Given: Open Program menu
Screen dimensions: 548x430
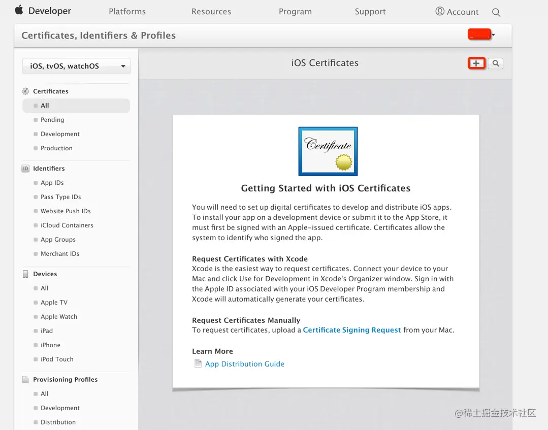Looking at the screenshot, I should (x=295, y=12).
